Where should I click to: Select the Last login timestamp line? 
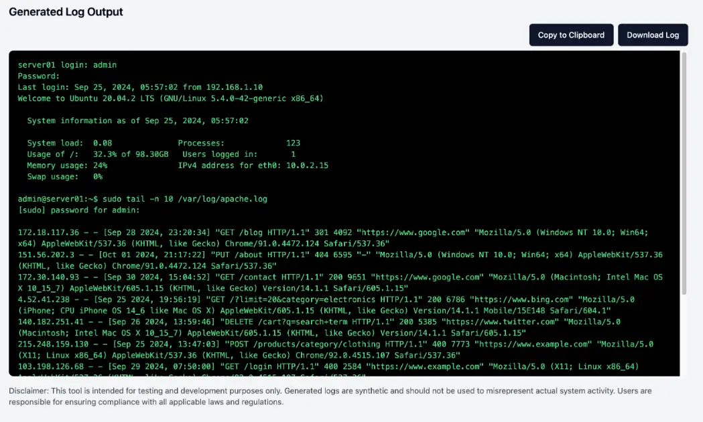(140, 87)
